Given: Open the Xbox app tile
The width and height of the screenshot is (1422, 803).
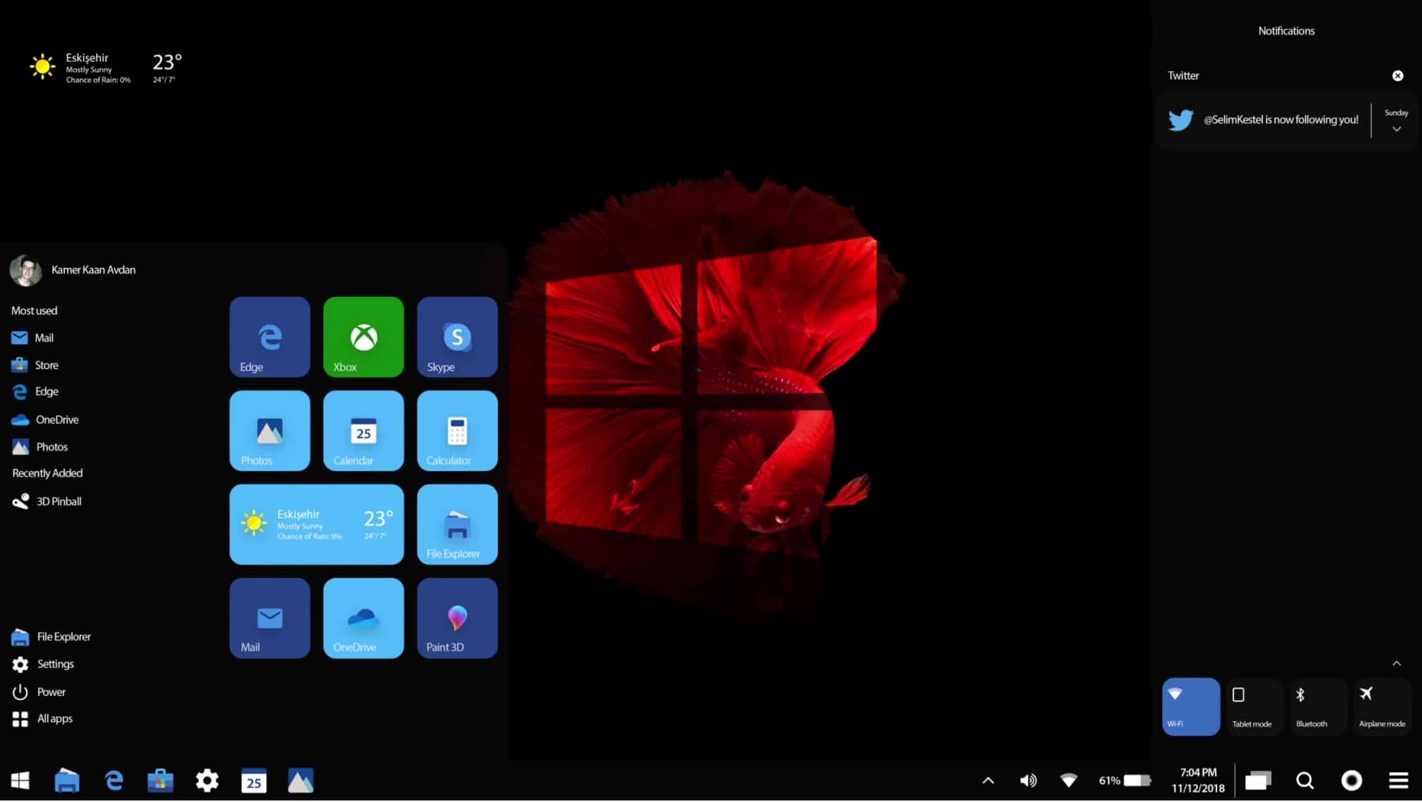Looking at the screenshot, I should [x=362, y=336].
